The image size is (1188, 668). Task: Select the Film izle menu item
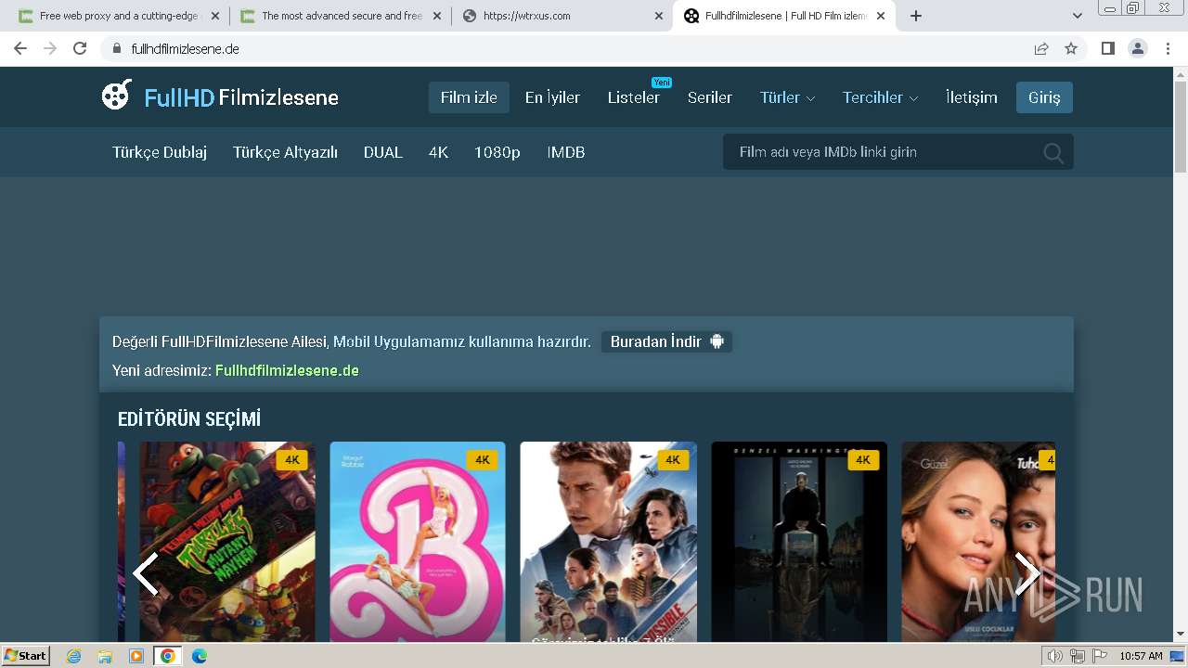[x=469, y=97]
